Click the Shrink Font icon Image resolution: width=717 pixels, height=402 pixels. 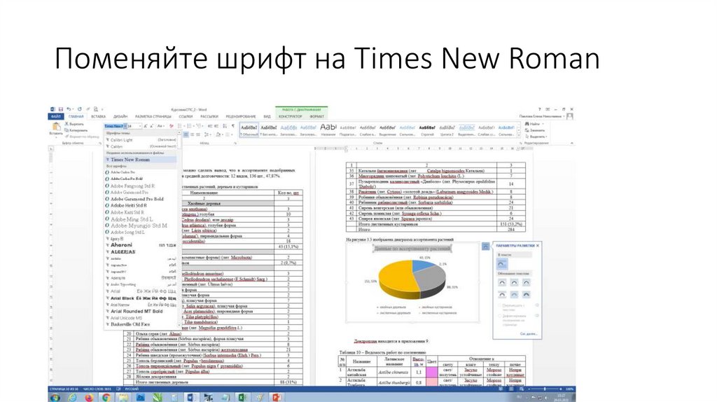tap(151, 126)
